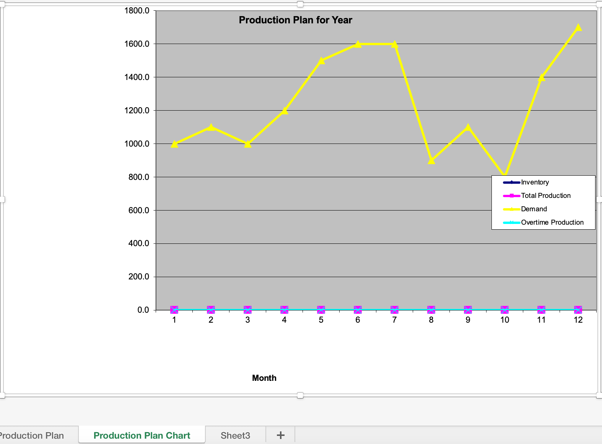Viewport: 602px width, 444px height.
Task: Select the Month axis title
Action: click(x=264, y=378)
